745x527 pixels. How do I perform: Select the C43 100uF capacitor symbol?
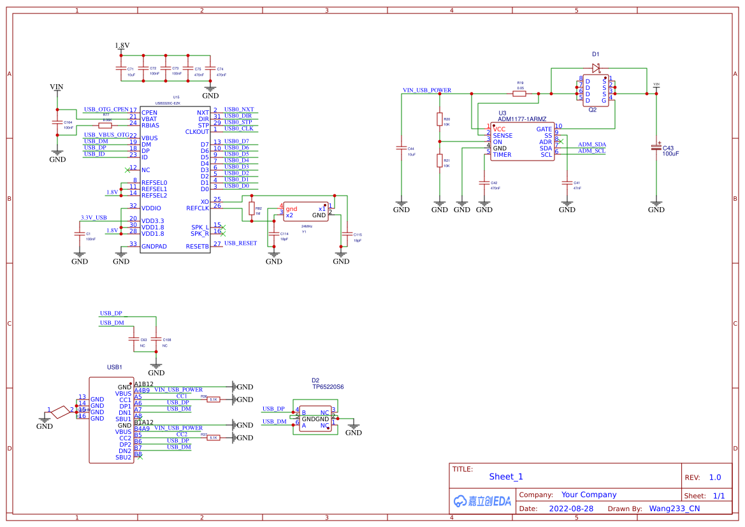[656, 147]
